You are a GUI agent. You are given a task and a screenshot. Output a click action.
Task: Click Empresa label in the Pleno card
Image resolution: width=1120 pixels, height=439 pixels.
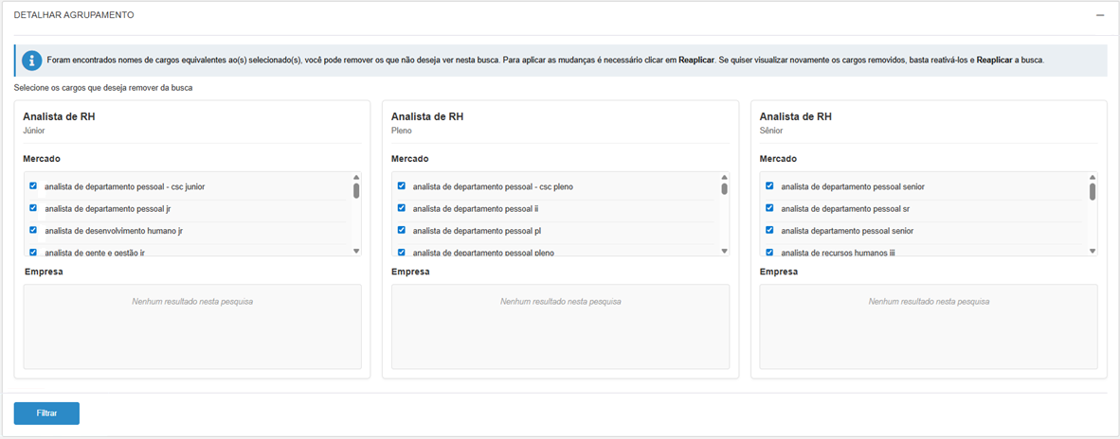pyautogui.click(x=410, y=272)
